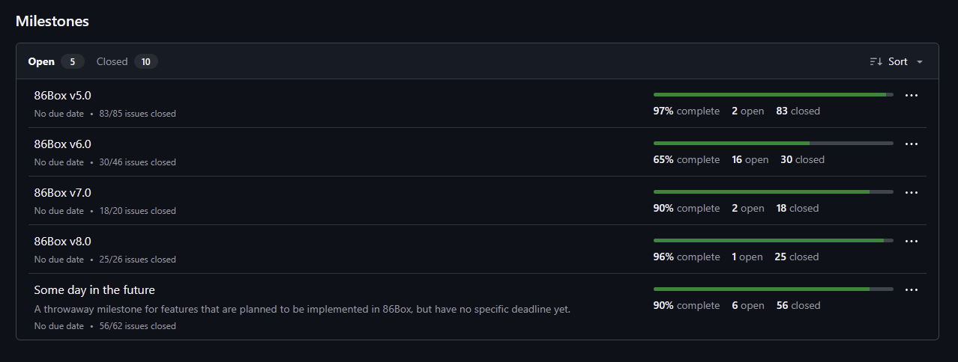
Task: Switch to the Open milestones tab
Action: tap(55, 61)
